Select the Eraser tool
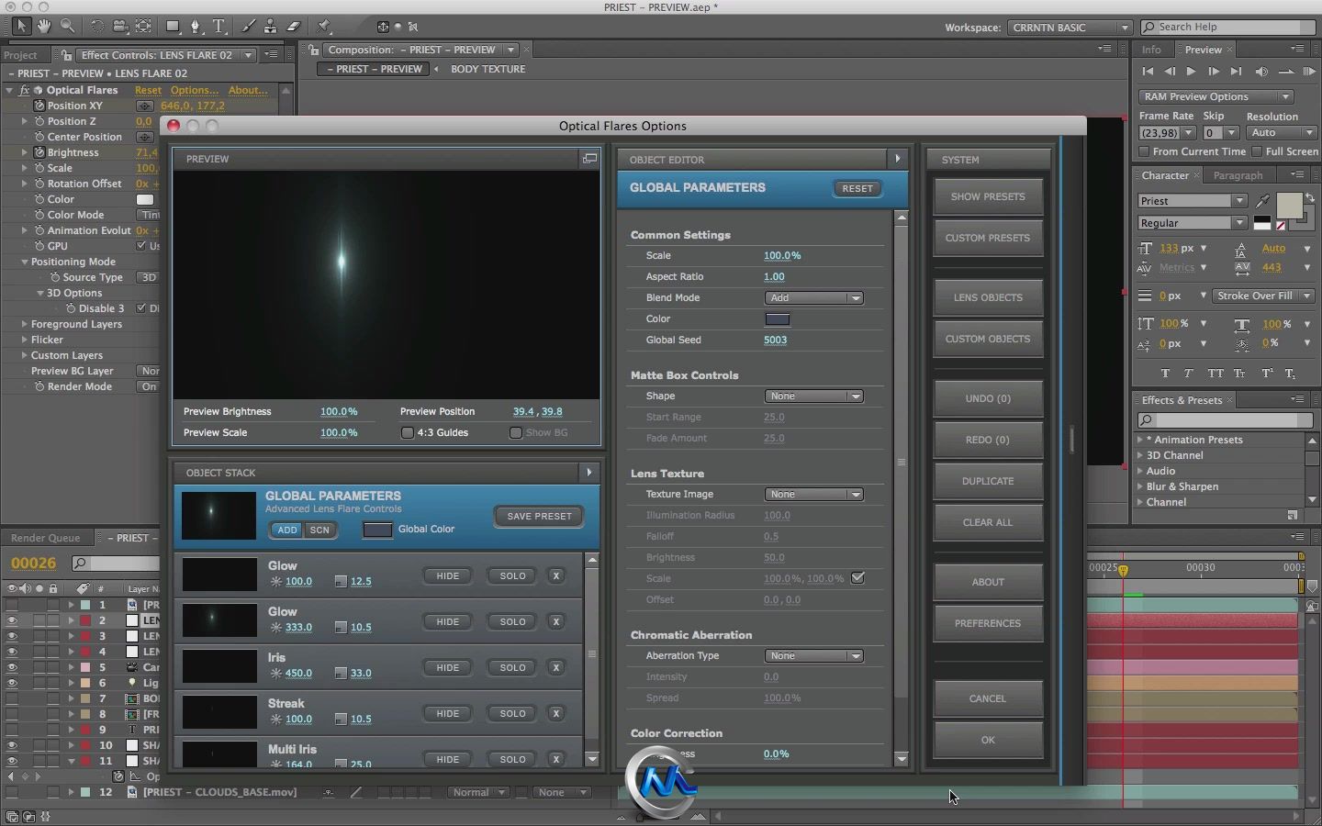Screen dimensions: 1322x826 294,26
